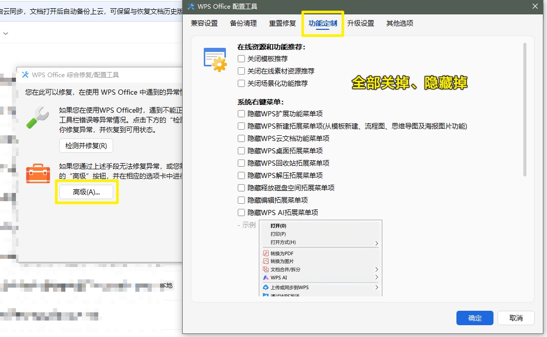This screenshot has height=337, width=547.
Task: Open 高级(A)... in repair tool window
Action: click(86, 192)
